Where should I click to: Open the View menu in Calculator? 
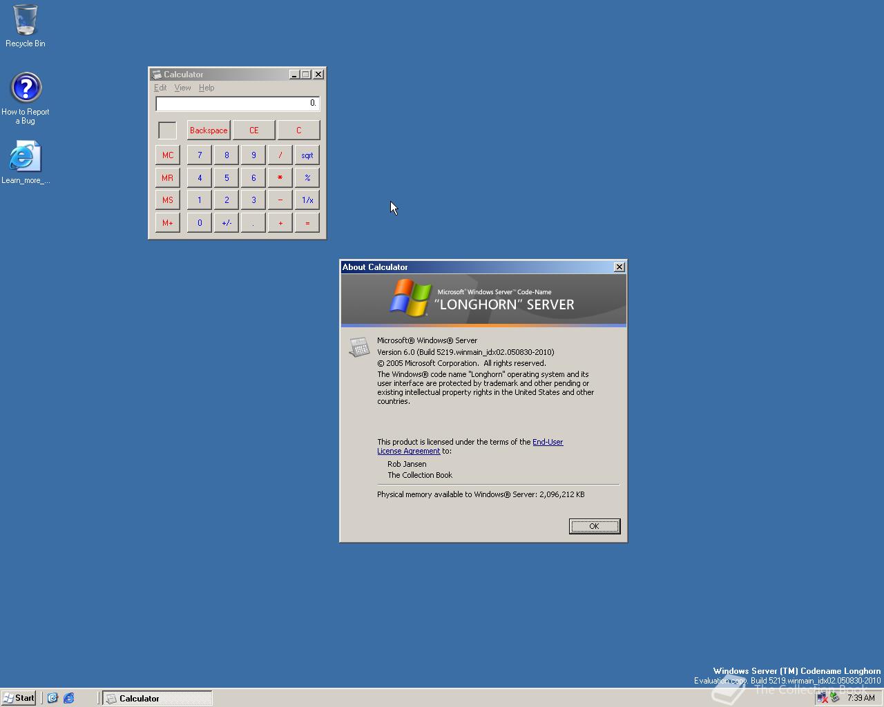coord(182,88)
